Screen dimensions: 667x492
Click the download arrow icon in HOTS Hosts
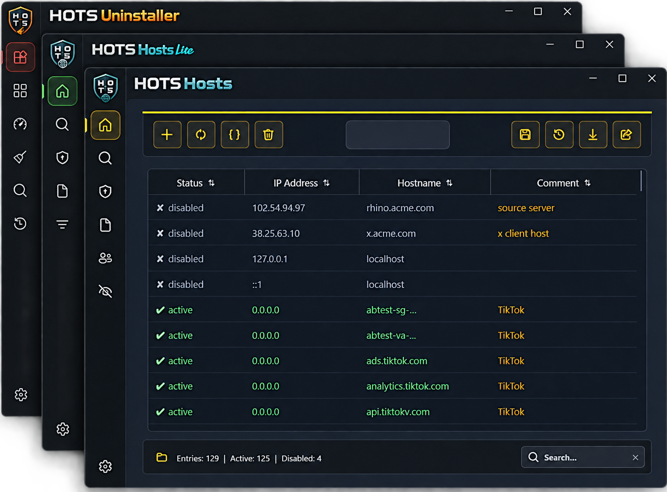[593, 135]
